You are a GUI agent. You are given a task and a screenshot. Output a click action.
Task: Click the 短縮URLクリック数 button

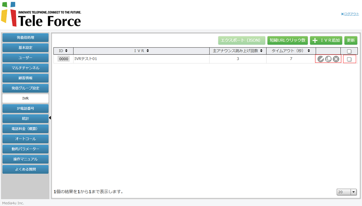coord(288,40)
